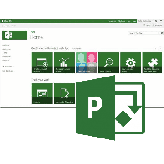The image size is (164, 164).
Task: Open the Create or import projects tile
Action: 42,63
